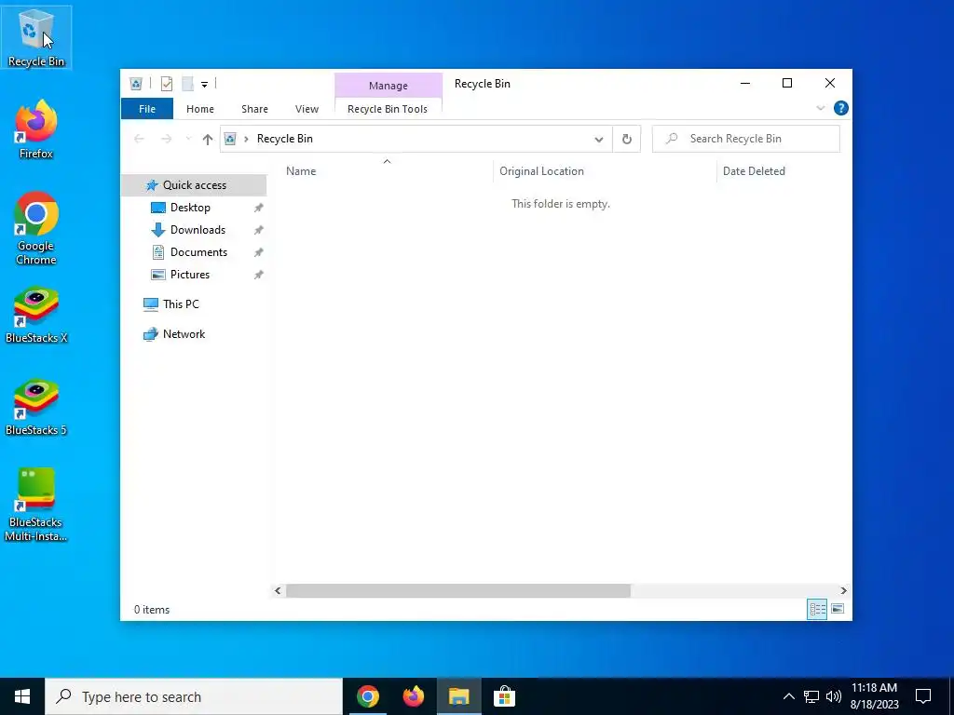Open the Recycle Bin Tools tab
Viewport: 954px width, 715px height.
[x=388, y=109]
